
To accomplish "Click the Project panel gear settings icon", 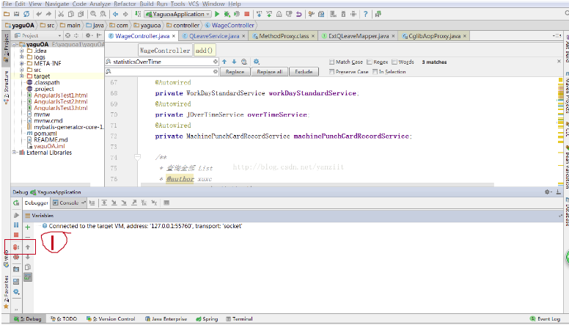I will pyautogui.click(x=88, y=36).
